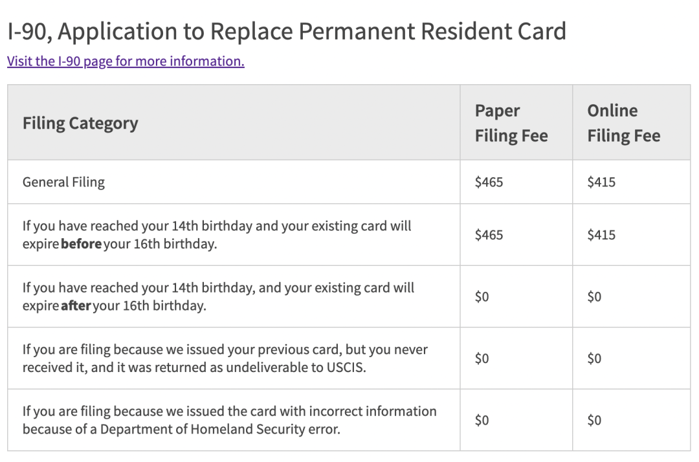The height and width of the screenshot is (462, 699).
Task: Click the $0 paper fee in expire-after-16th row
Action: tap(482, 296)
